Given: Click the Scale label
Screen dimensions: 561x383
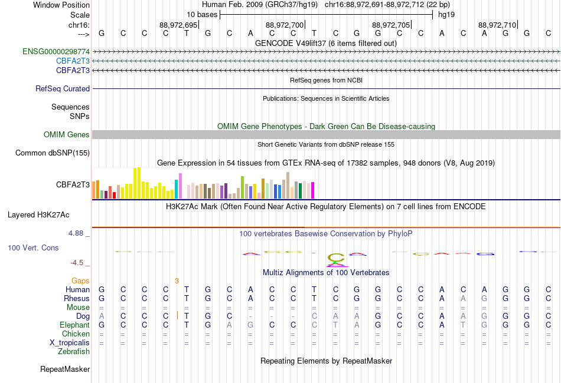Looking at the screenshot, I should [80, 15].
